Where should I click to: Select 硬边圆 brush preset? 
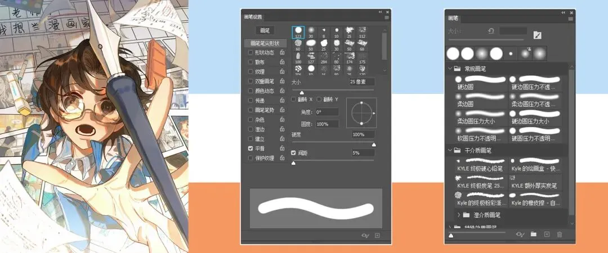click(x=480, y=83)
